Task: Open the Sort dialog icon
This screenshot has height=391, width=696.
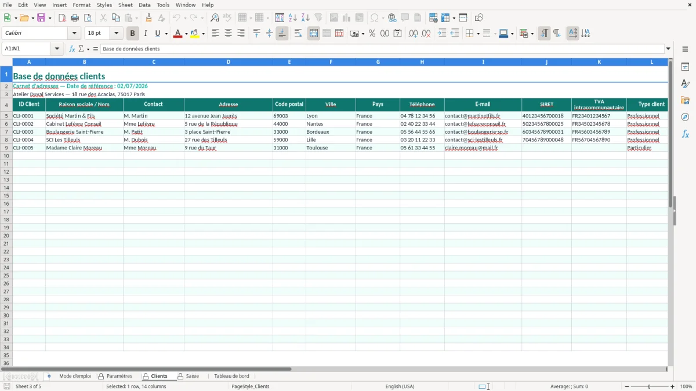Action: click(x=280, y=18)
